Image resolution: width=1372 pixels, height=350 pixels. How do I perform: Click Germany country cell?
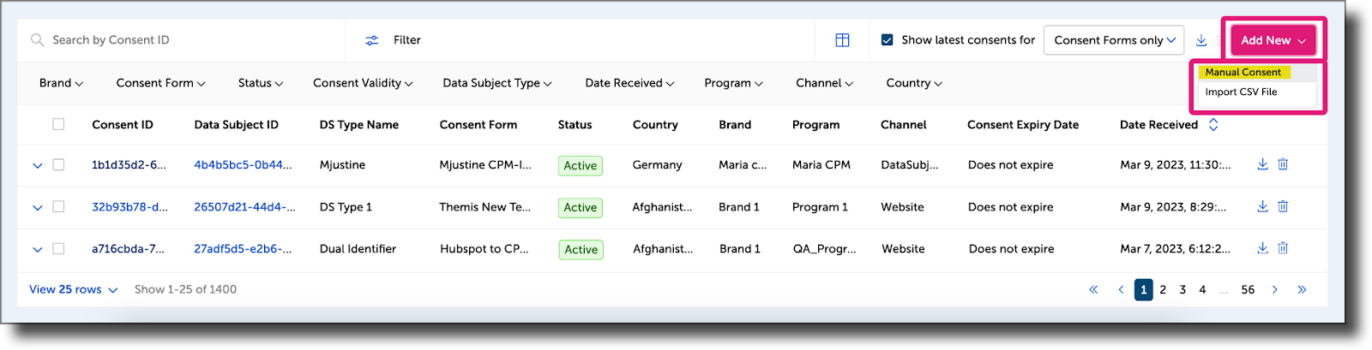658,165
